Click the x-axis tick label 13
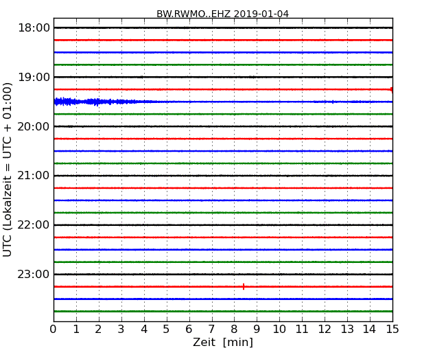Image resolution: width=446 pixels, height=357 pixels. click(x=347, y=330)
